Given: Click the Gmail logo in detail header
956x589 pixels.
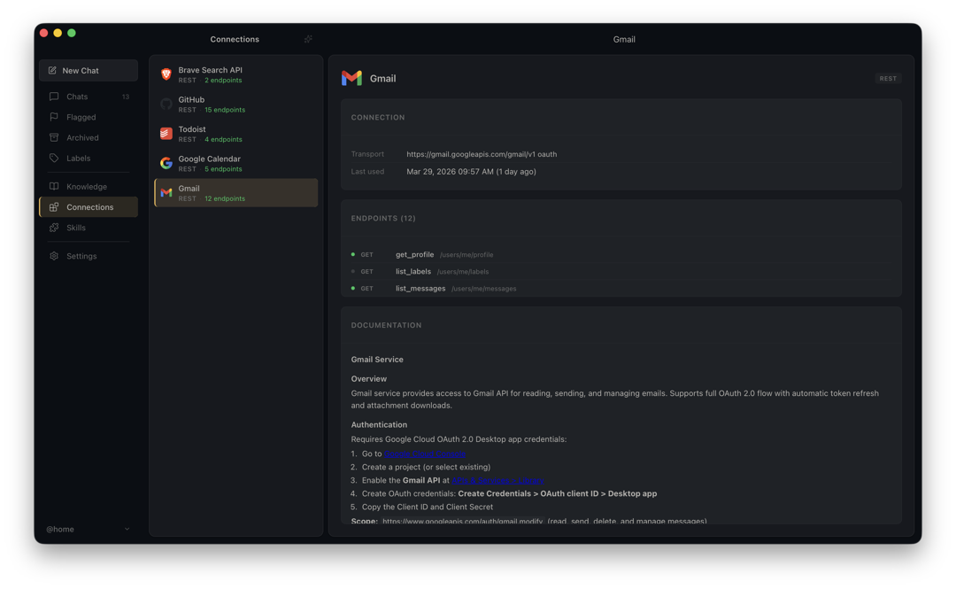Looking at the screenshot, I should [x=351, y=78].
